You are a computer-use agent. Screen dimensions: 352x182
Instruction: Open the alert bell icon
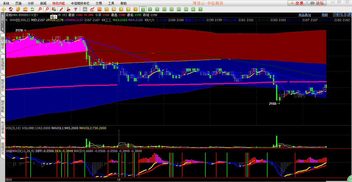point(69,9)
